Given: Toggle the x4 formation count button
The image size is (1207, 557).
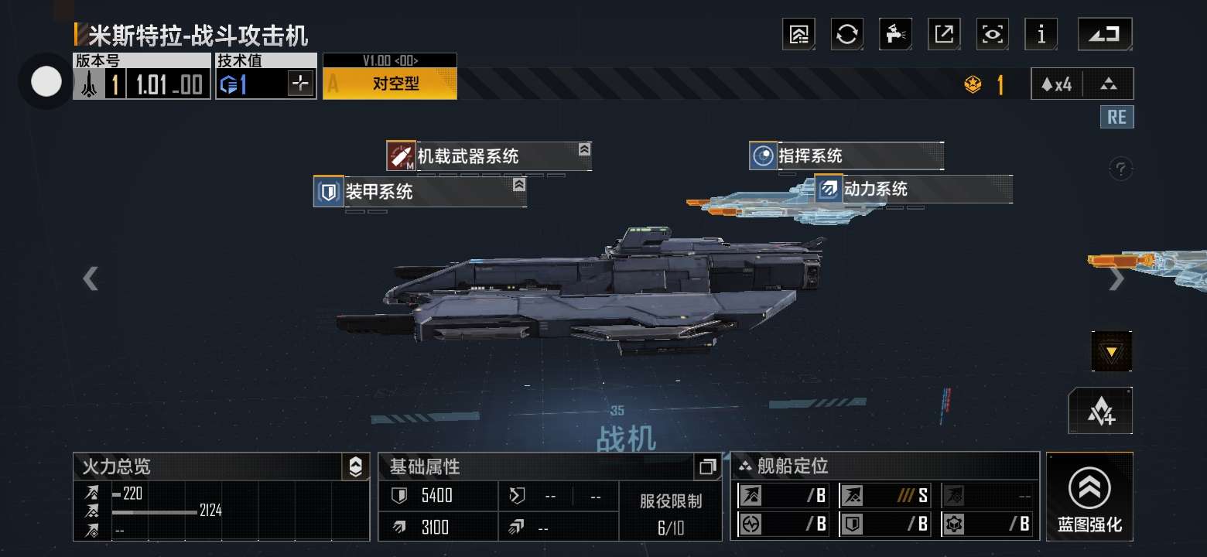Looking at the screenshot, I should click(x=1057, y=84).
